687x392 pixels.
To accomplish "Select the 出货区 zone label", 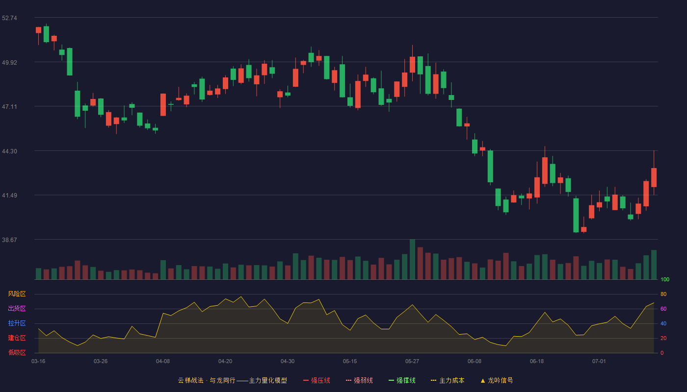I will point(17,309).
